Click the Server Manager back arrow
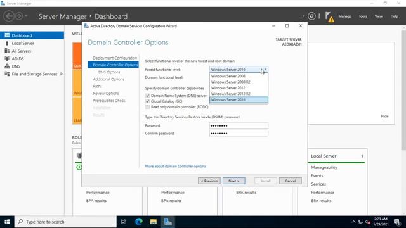Screen dimensions: 406x228 (x=8, y=16)
